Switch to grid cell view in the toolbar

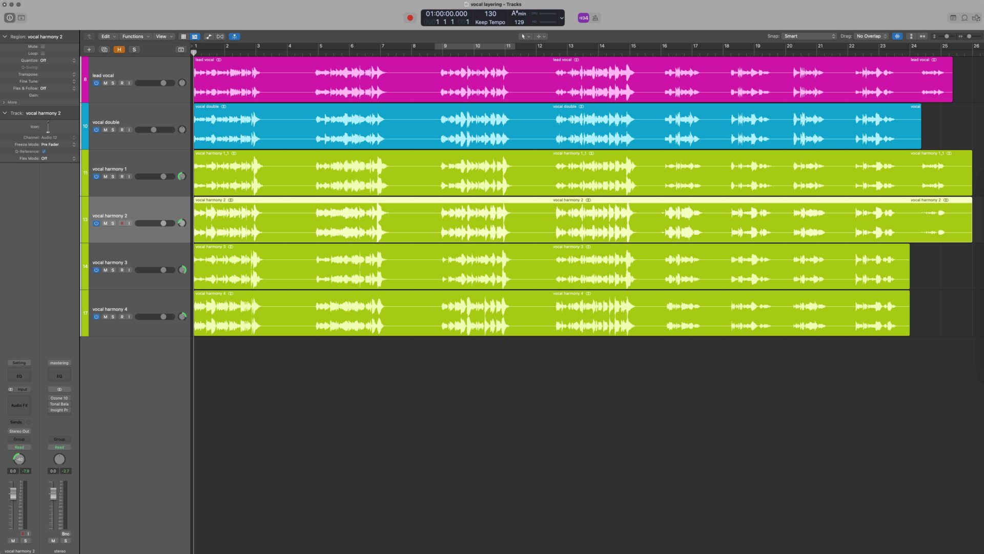pyautogui.click(x=183, y=36)
